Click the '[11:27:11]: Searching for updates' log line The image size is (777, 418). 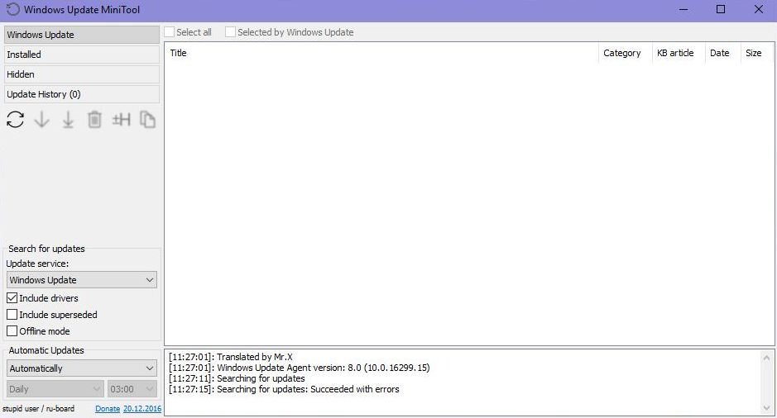pos(237,378)
